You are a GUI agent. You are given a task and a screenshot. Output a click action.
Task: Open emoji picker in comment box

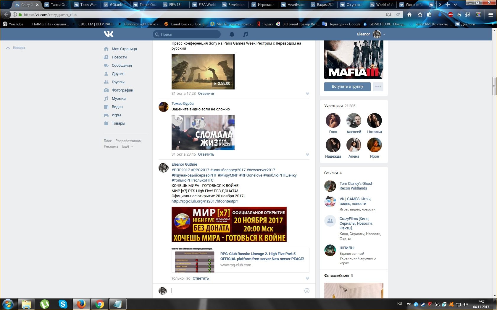(x=307, y=291)
